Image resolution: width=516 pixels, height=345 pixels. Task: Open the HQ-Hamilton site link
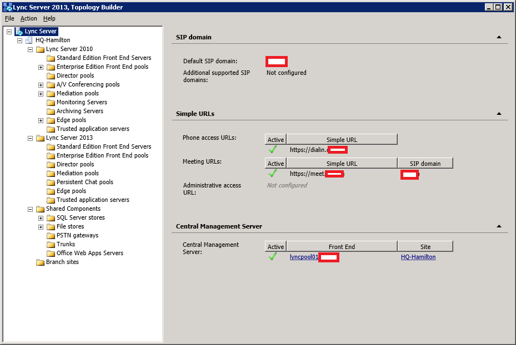418,257
